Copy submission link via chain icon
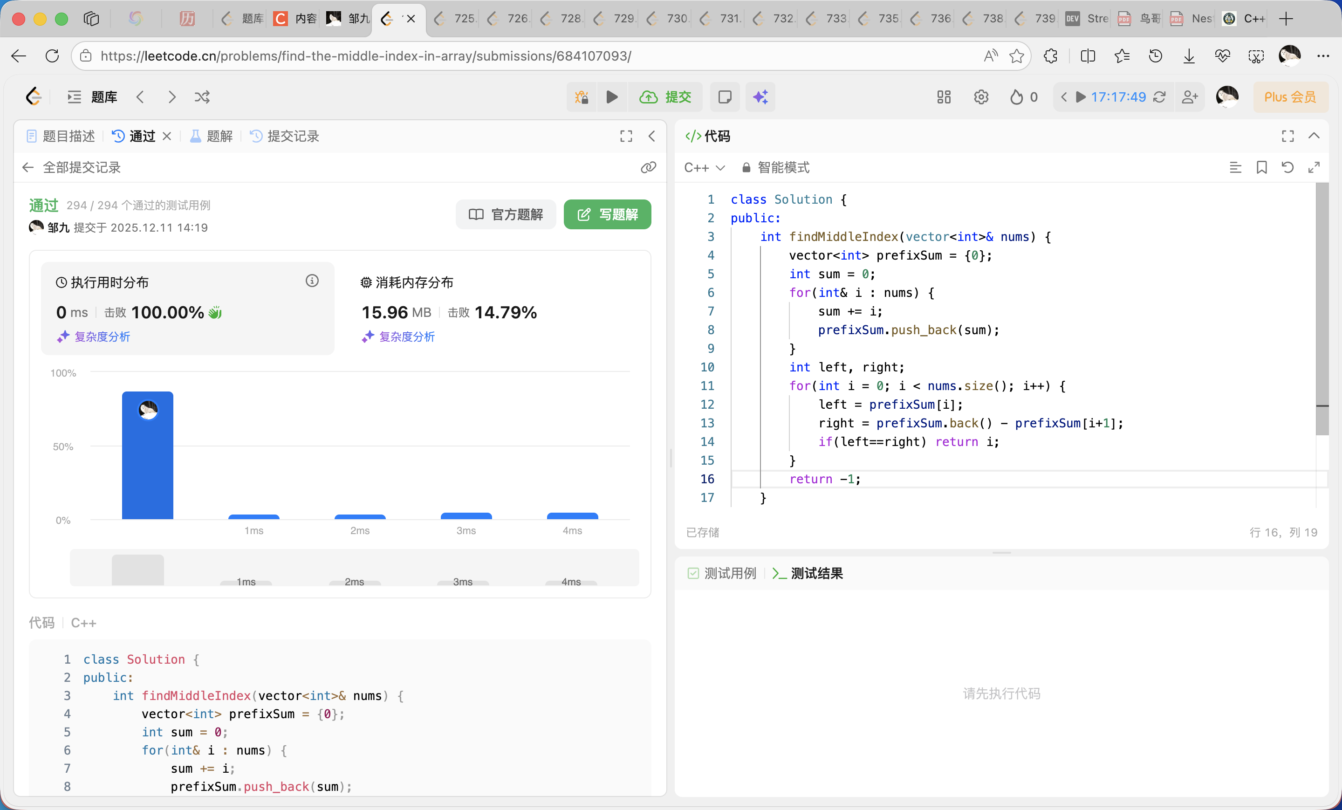1342x810 pixels. pos(648,167)
